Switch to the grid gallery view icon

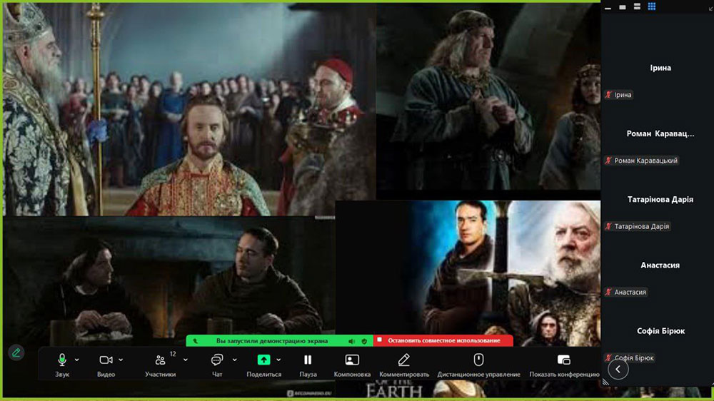point(652,6)
